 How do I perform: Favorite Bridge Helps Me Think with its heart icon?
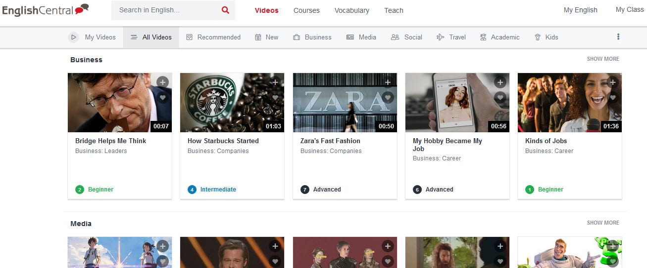tap(162, 98)
